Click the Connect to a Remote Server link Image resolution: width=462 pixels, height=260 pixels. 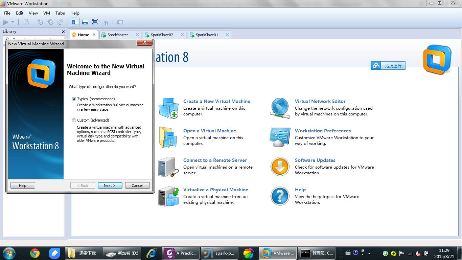point(215,160)
